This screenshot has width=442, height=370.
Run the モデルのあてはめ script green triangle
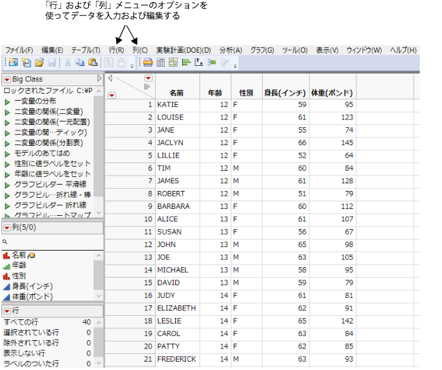[8, 153]
